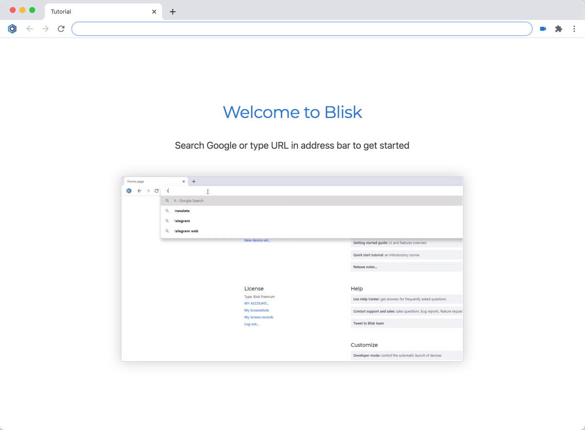Click the Welcome to Blisk heading
This screenshot has height=430, width=585.
tap(292, 112)
